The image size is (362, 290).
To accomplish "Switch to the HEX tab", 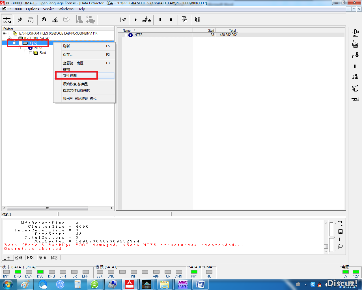I will click(x=30, y=258).
